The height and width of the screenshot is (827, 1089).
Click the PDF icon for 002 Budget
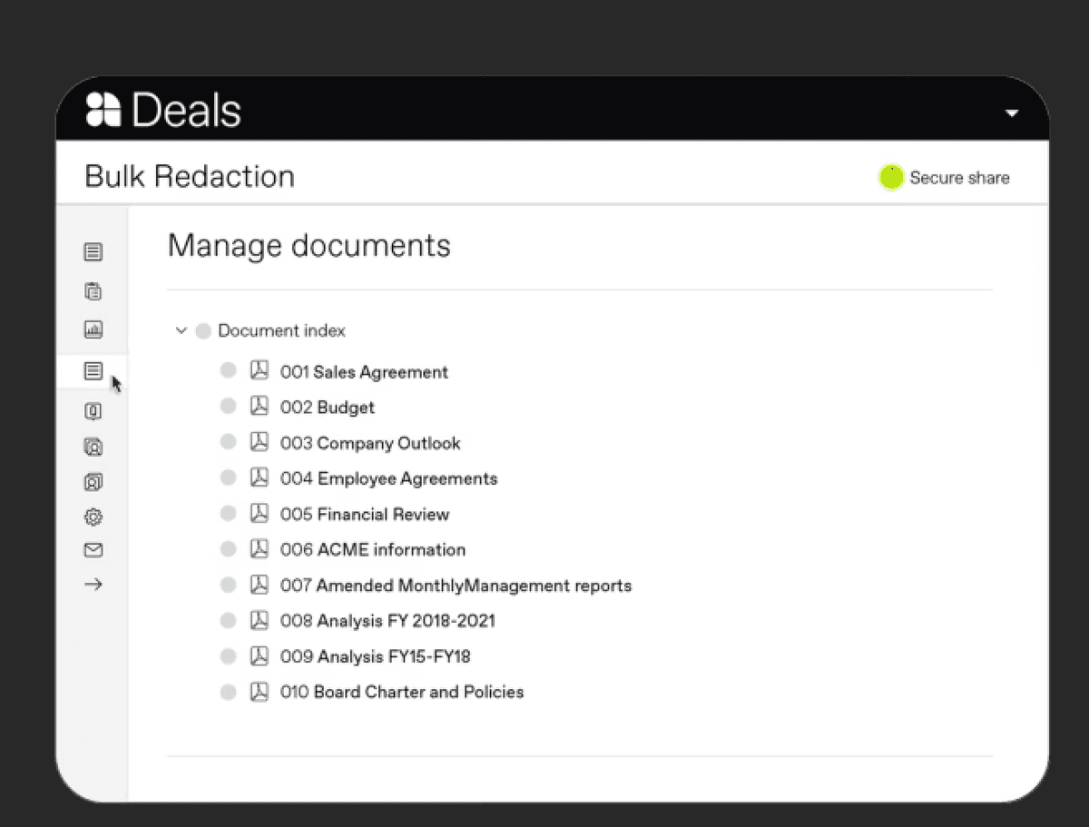(260, 407)
